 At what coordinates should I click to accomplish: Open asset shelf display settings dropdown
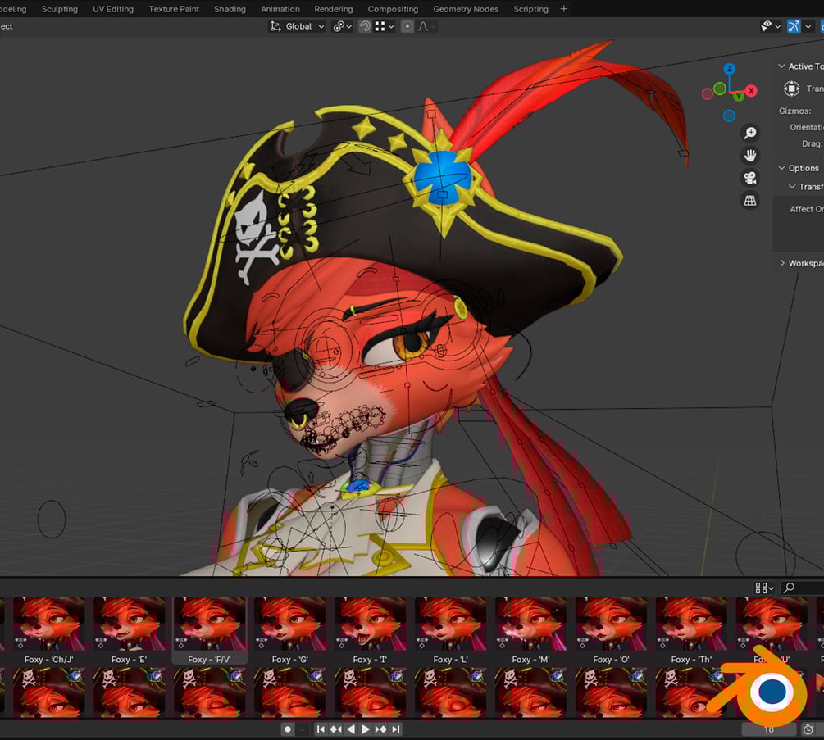coord(764,588)
